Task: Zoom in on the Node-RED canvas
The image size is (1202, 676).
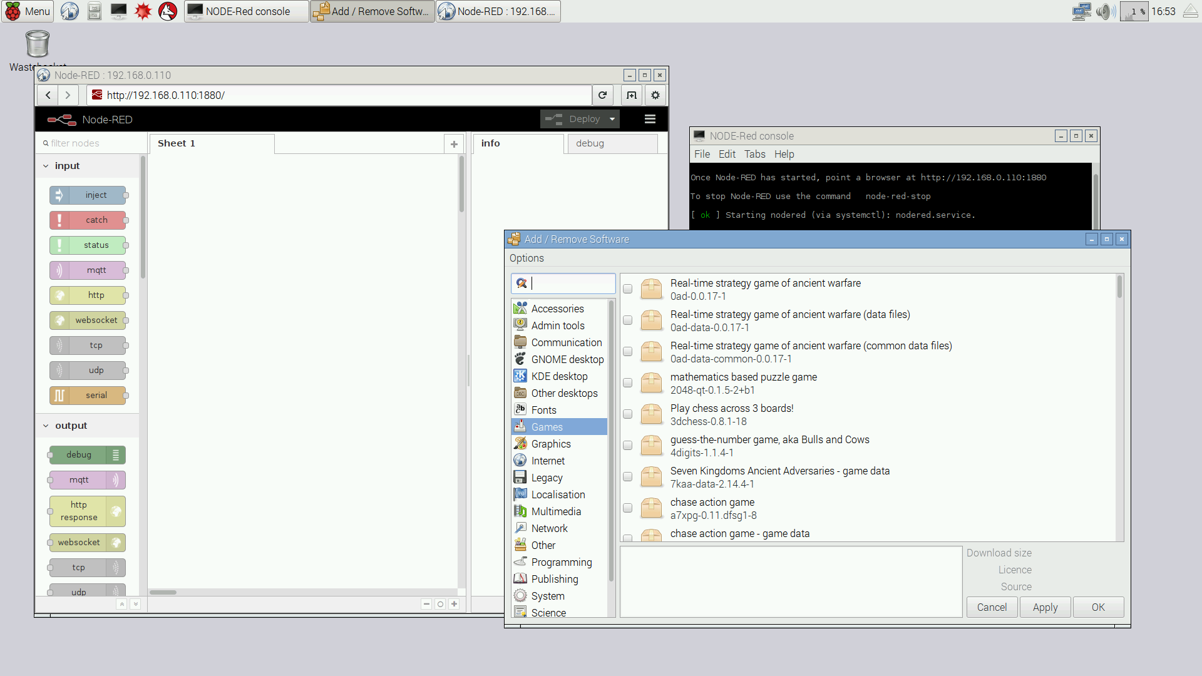Action: [x=454, y=604]
